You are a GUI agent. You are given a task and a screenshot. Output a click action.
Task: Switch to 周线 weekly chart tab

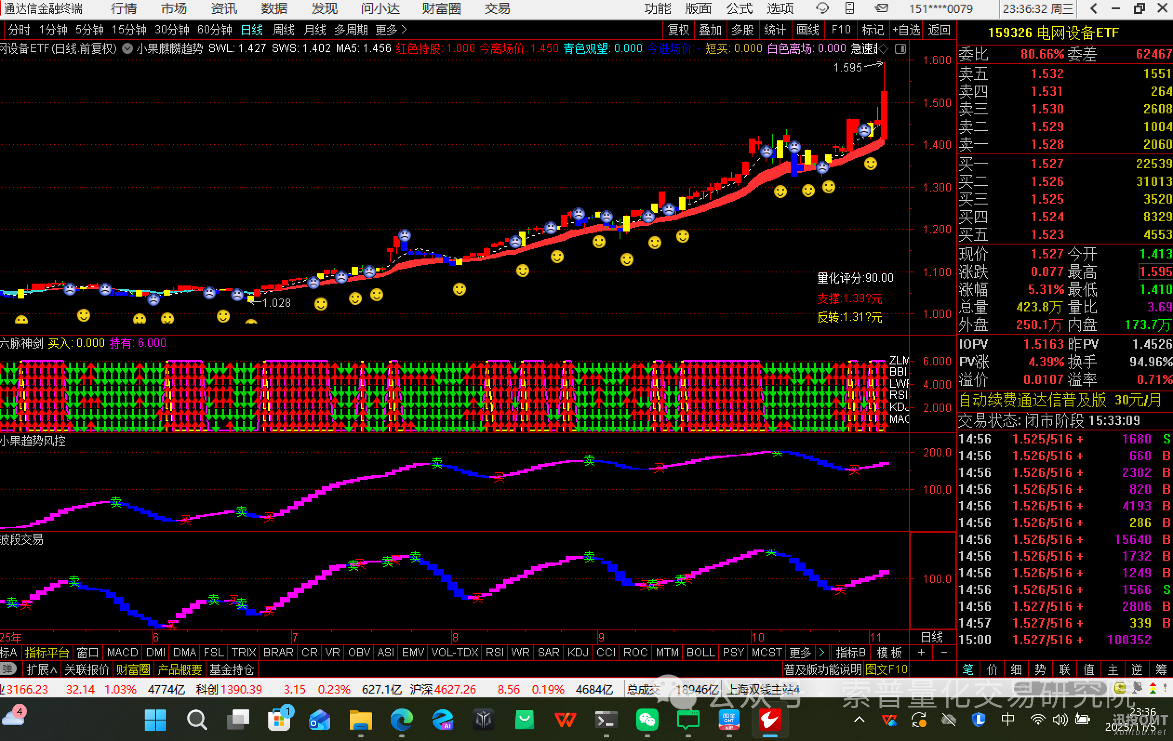point(284,30)
